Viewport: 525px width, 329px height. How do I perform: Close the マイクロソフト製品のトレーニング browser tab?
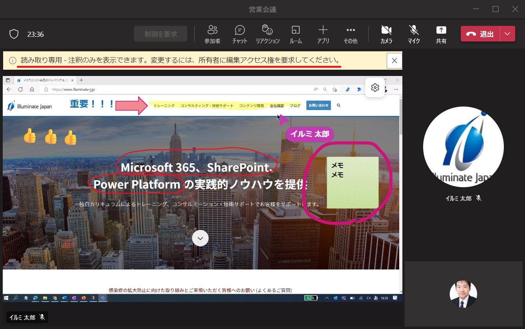coord(72,80)
